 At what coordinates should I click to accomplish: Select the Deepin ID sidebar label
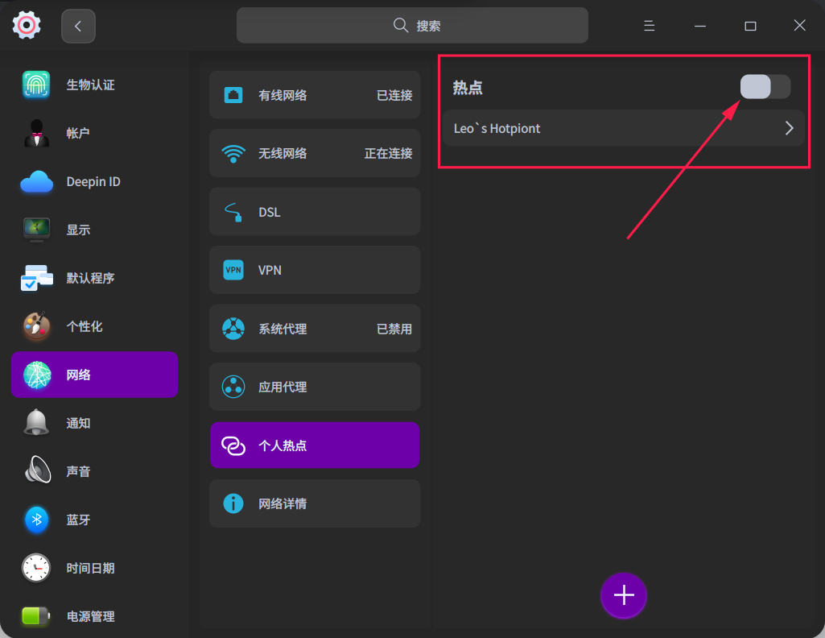coord(93,181)
